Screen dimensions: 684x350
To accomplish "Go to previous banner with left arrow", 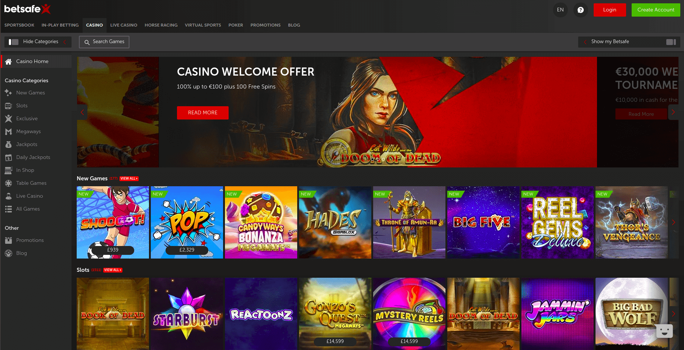I will (82, 112).
